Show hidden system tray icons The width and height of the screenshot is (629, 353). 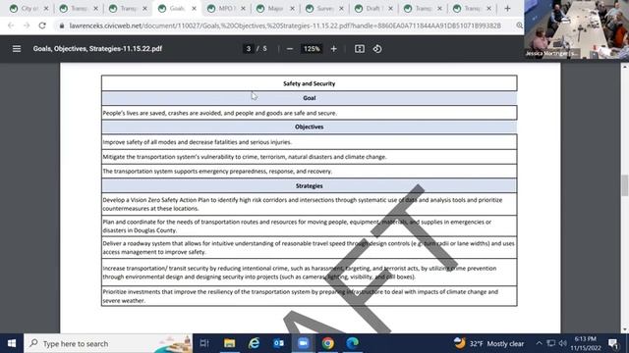pyautogui.click(x=539, y=343)
